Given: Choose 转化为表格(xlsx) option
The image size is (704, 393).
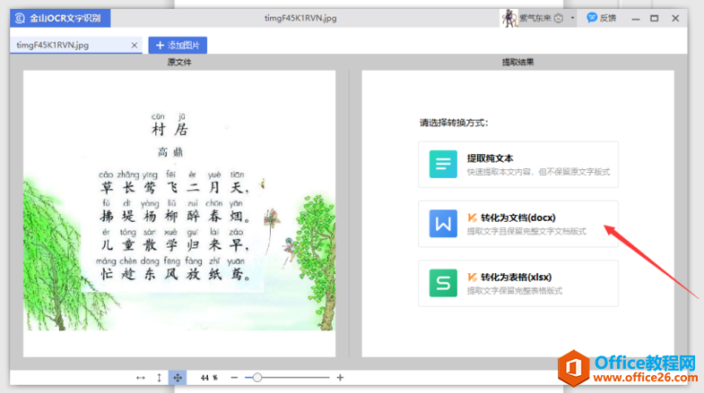Looking at the screenshot, I should (518, 283).
